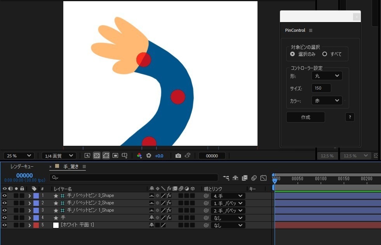The height and width of the screenshot is (245, 381).
Task: Enable frame blending for the composition
Action: tap(245, 178)
